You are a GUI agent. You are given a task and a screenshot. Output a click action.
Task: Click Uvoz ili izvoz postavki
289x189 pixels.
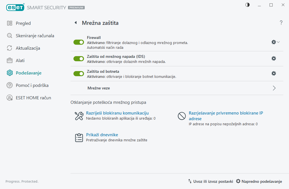click(x=211, y=181)
